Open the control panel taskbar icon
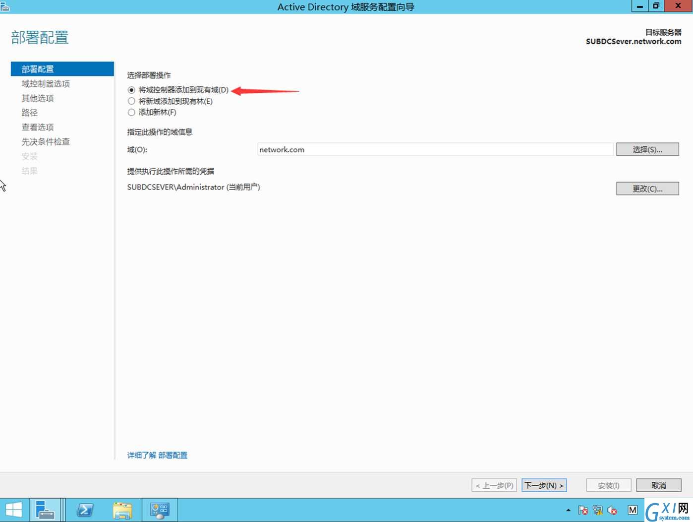 (x=160, y=510)
